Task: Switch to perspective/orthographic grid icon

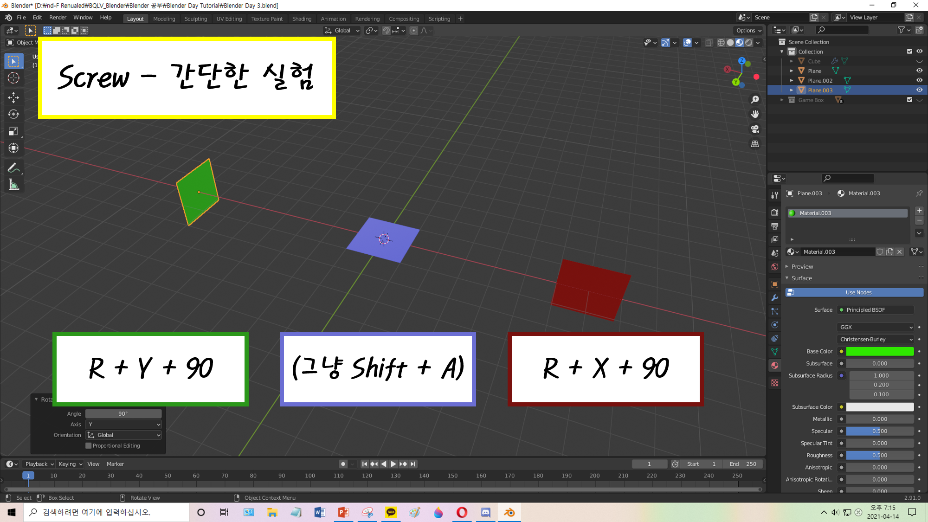Action: pyautogui.click(x=755, y=144)
